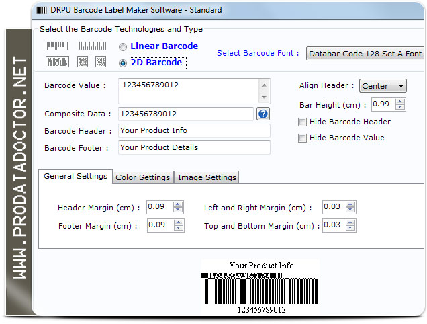Click the Barcode Value scrollbar down arrow
Screen dimensions: 427x324
pos(264,97)
